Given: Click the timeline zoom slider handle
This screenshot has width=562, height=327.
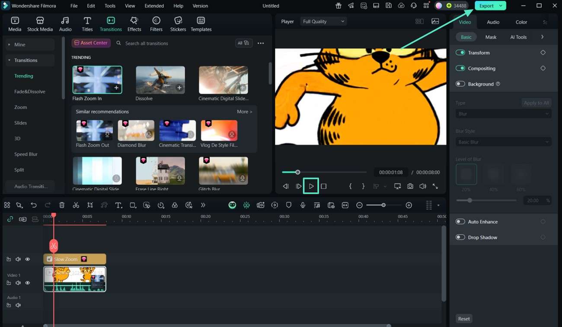Looking at the screenshot, I should [x=383, y=205].
